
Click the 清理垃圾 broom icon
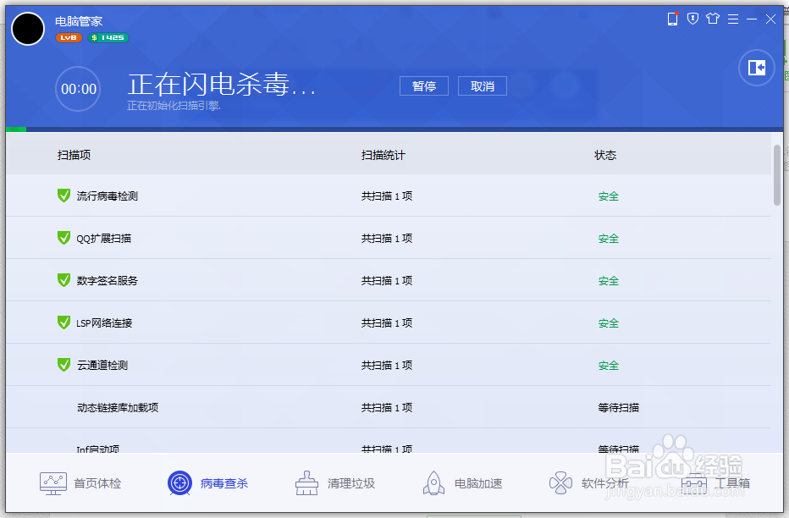[x=306, y=483]
